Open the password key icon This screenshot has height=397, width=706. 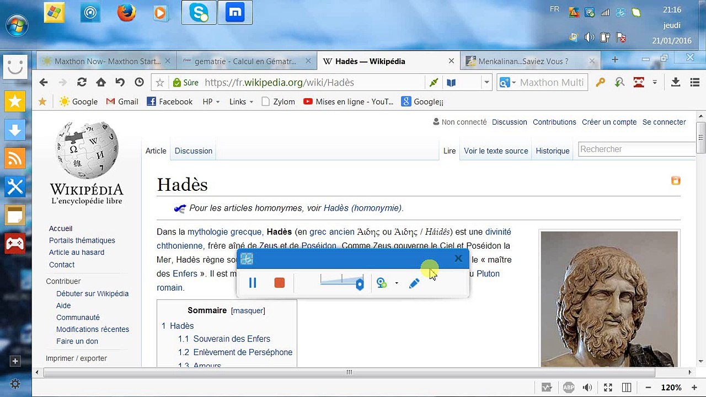[x=600, y=82]
